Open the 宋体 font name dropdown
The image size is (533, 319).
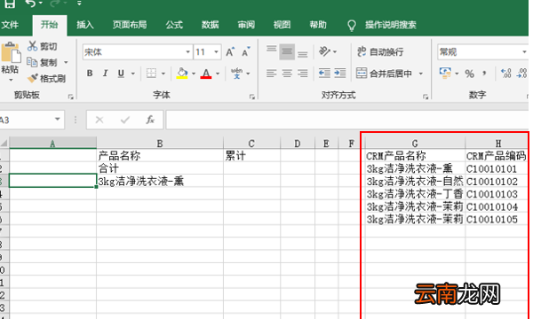click(187, 52)
